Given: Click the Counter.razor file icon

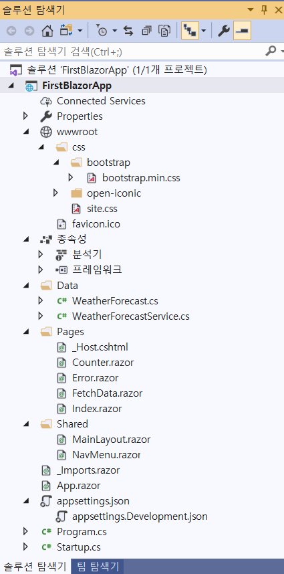Looking at the screenshot, I should click(61, 363).
